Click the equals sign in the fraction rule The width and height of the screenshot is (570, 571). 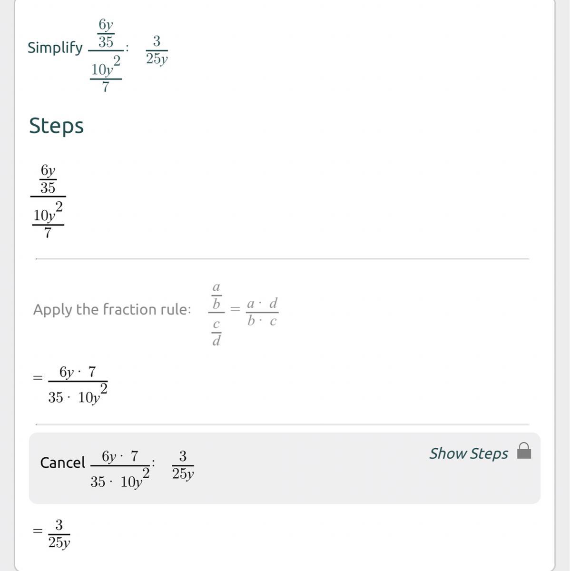pos(235,309)
